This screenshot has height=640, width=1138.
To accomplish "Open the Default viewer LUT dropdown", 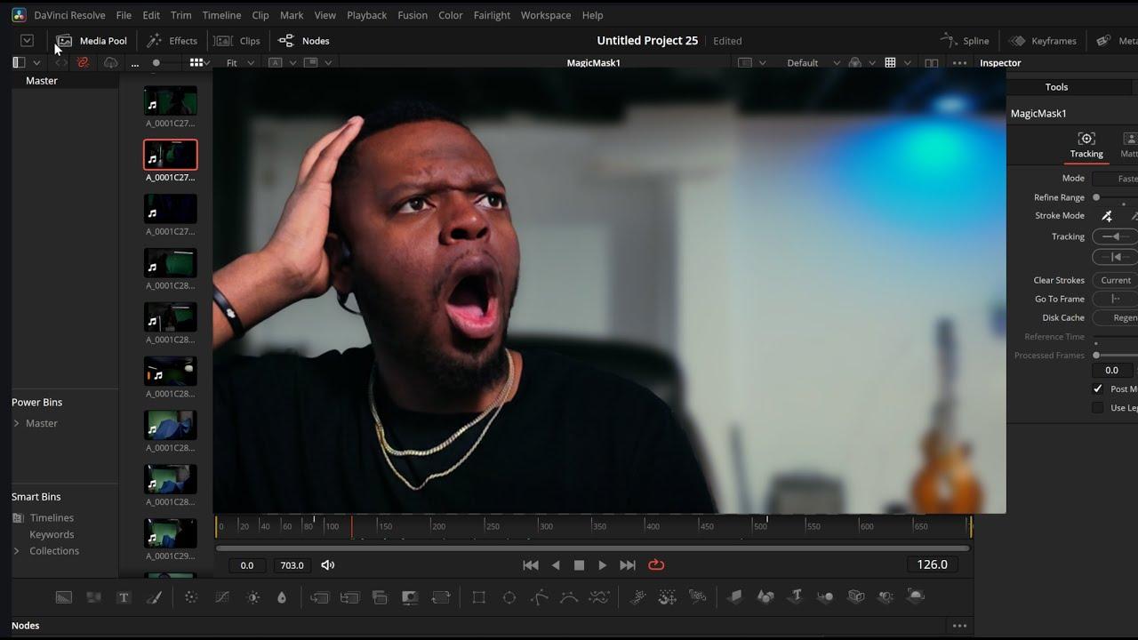I will (x=813, y=63).
